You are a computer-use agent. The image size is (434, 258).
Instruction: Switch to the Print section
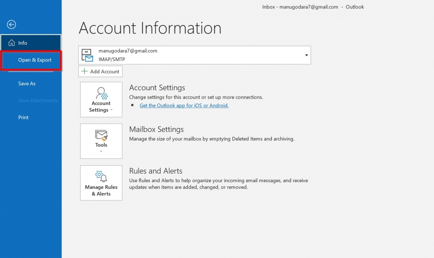pos(23,117)
